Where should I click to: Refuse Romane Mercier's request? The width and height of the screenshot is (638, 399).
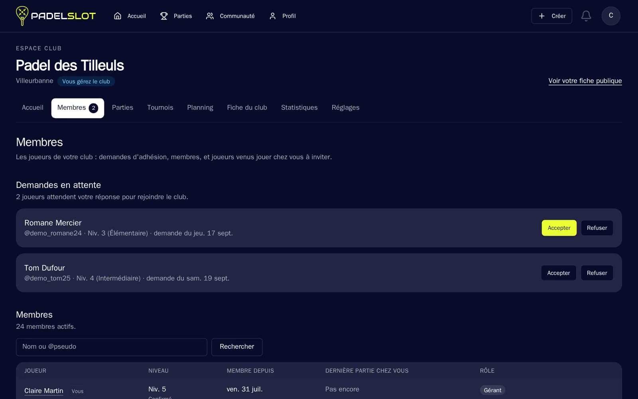pos(597,228)
